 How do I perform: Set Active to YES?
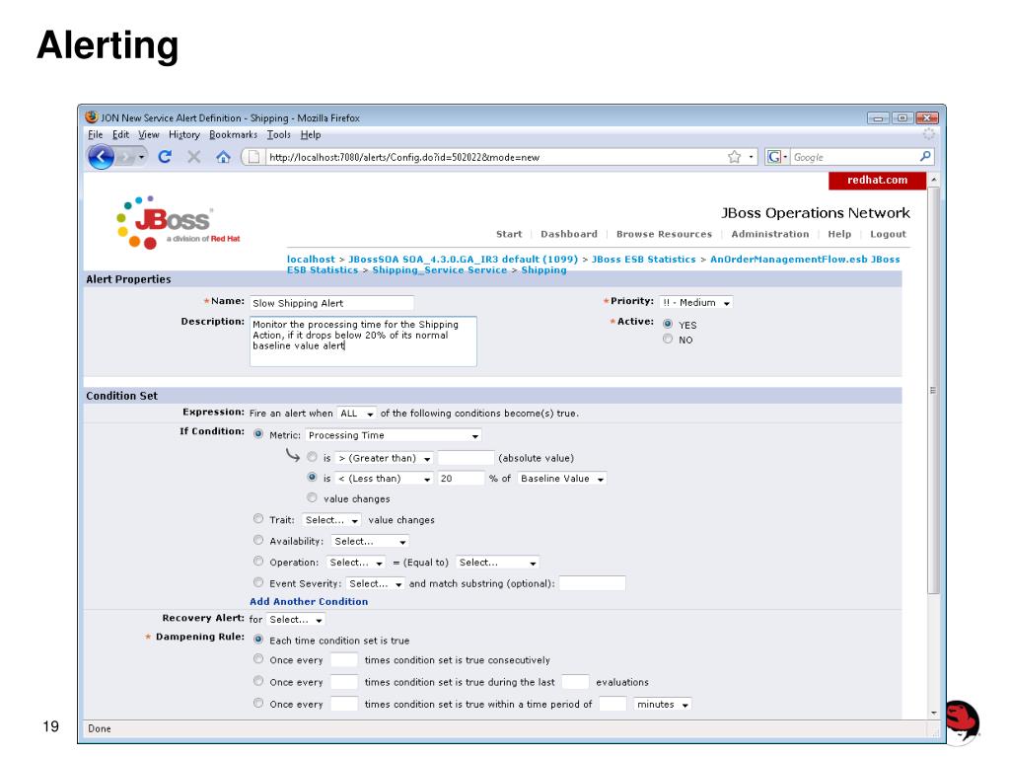pyautogui.click(x=668, y=324)
